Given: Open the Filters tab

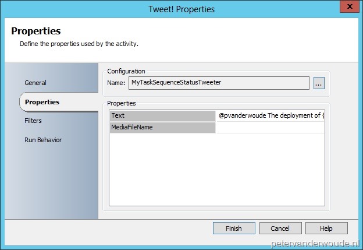Looking at the screenshot, I should [x=33, y=121].
